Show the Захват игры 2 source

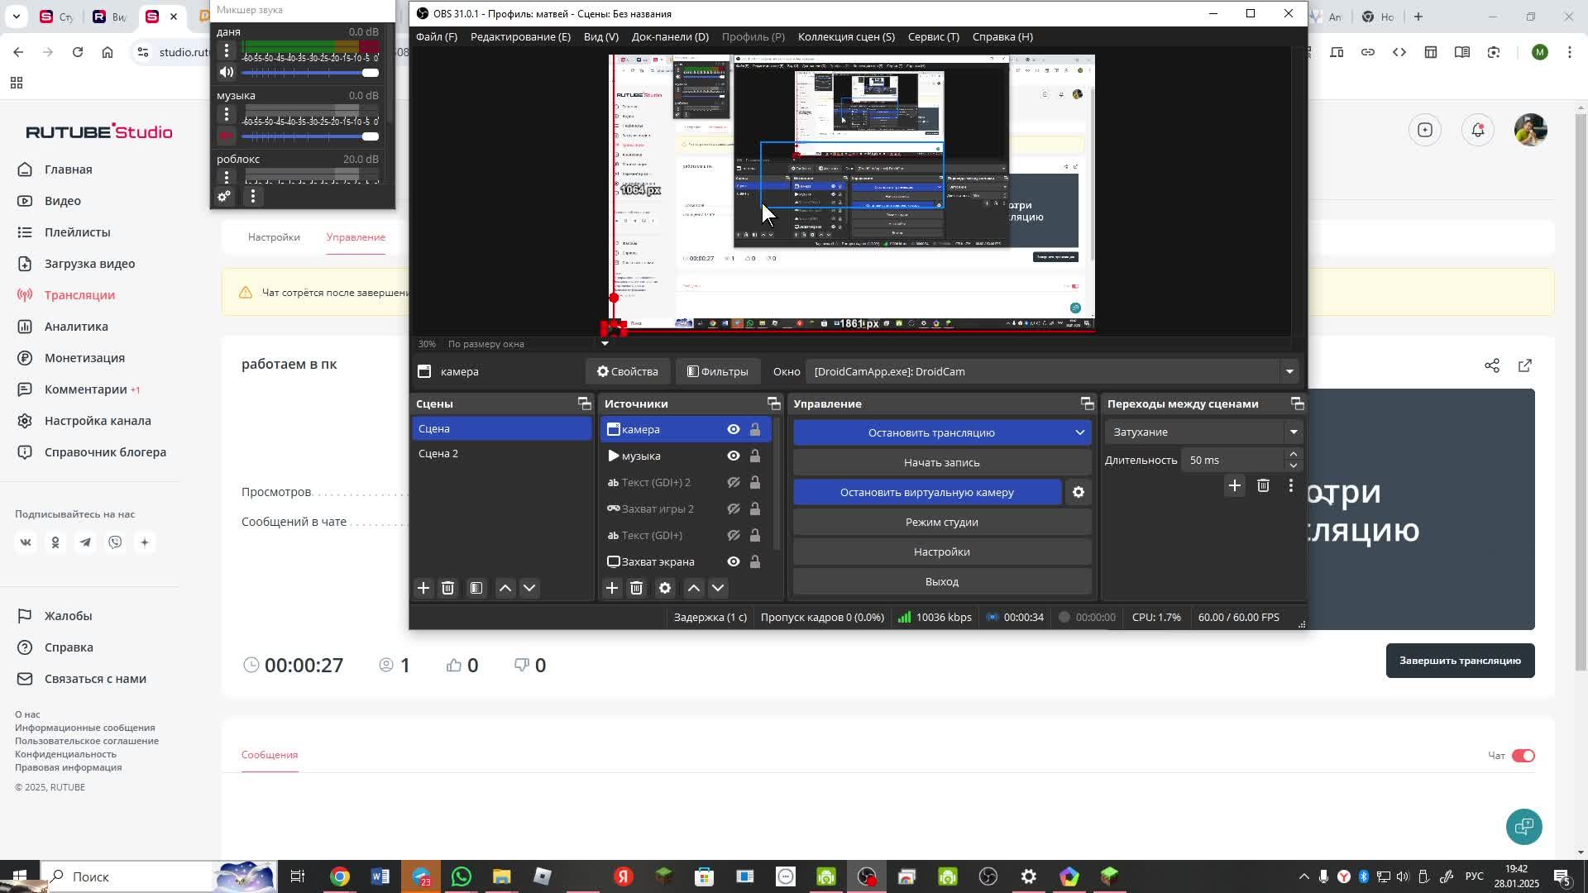733,509
